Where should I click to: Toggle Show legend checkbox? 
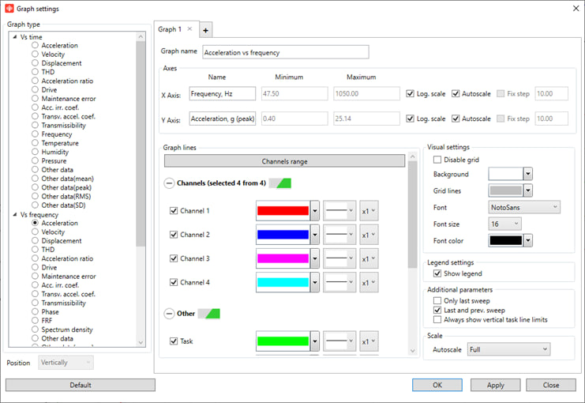click(437, 273)
